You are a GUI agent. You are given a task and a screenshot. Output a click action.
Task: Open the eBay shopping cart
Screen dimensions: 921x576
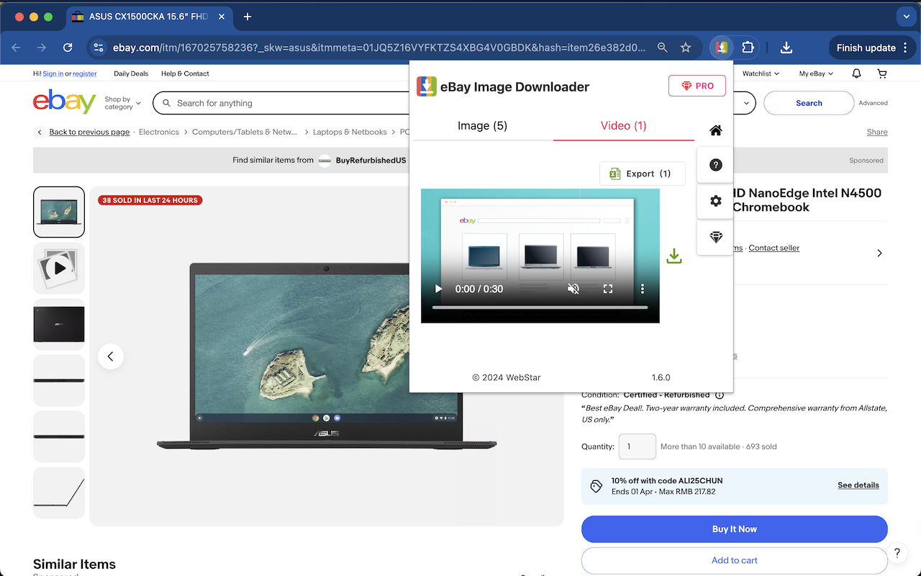click(881, 73)
